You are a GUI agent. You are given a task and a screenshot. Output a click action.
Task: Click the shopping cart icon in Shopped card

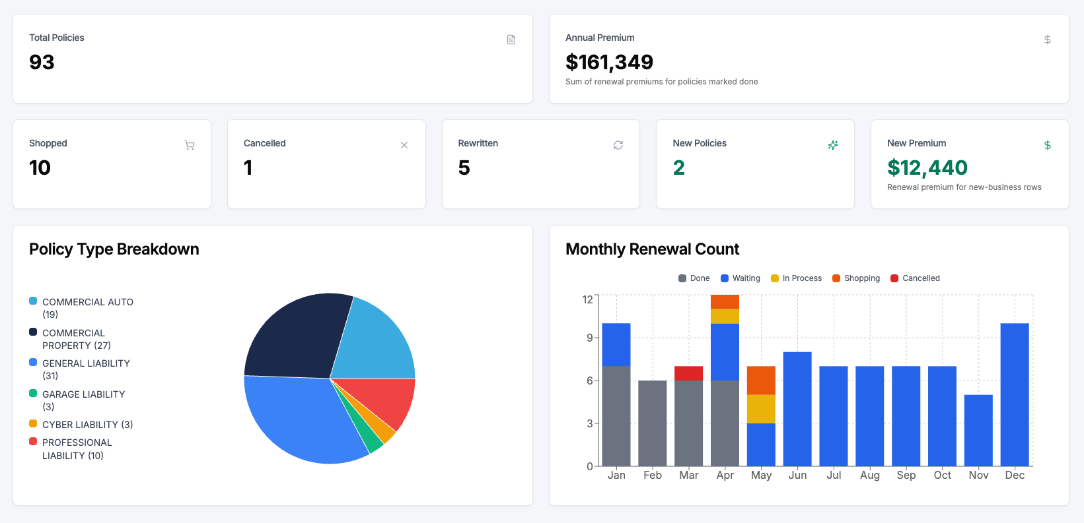coord(190,145)
